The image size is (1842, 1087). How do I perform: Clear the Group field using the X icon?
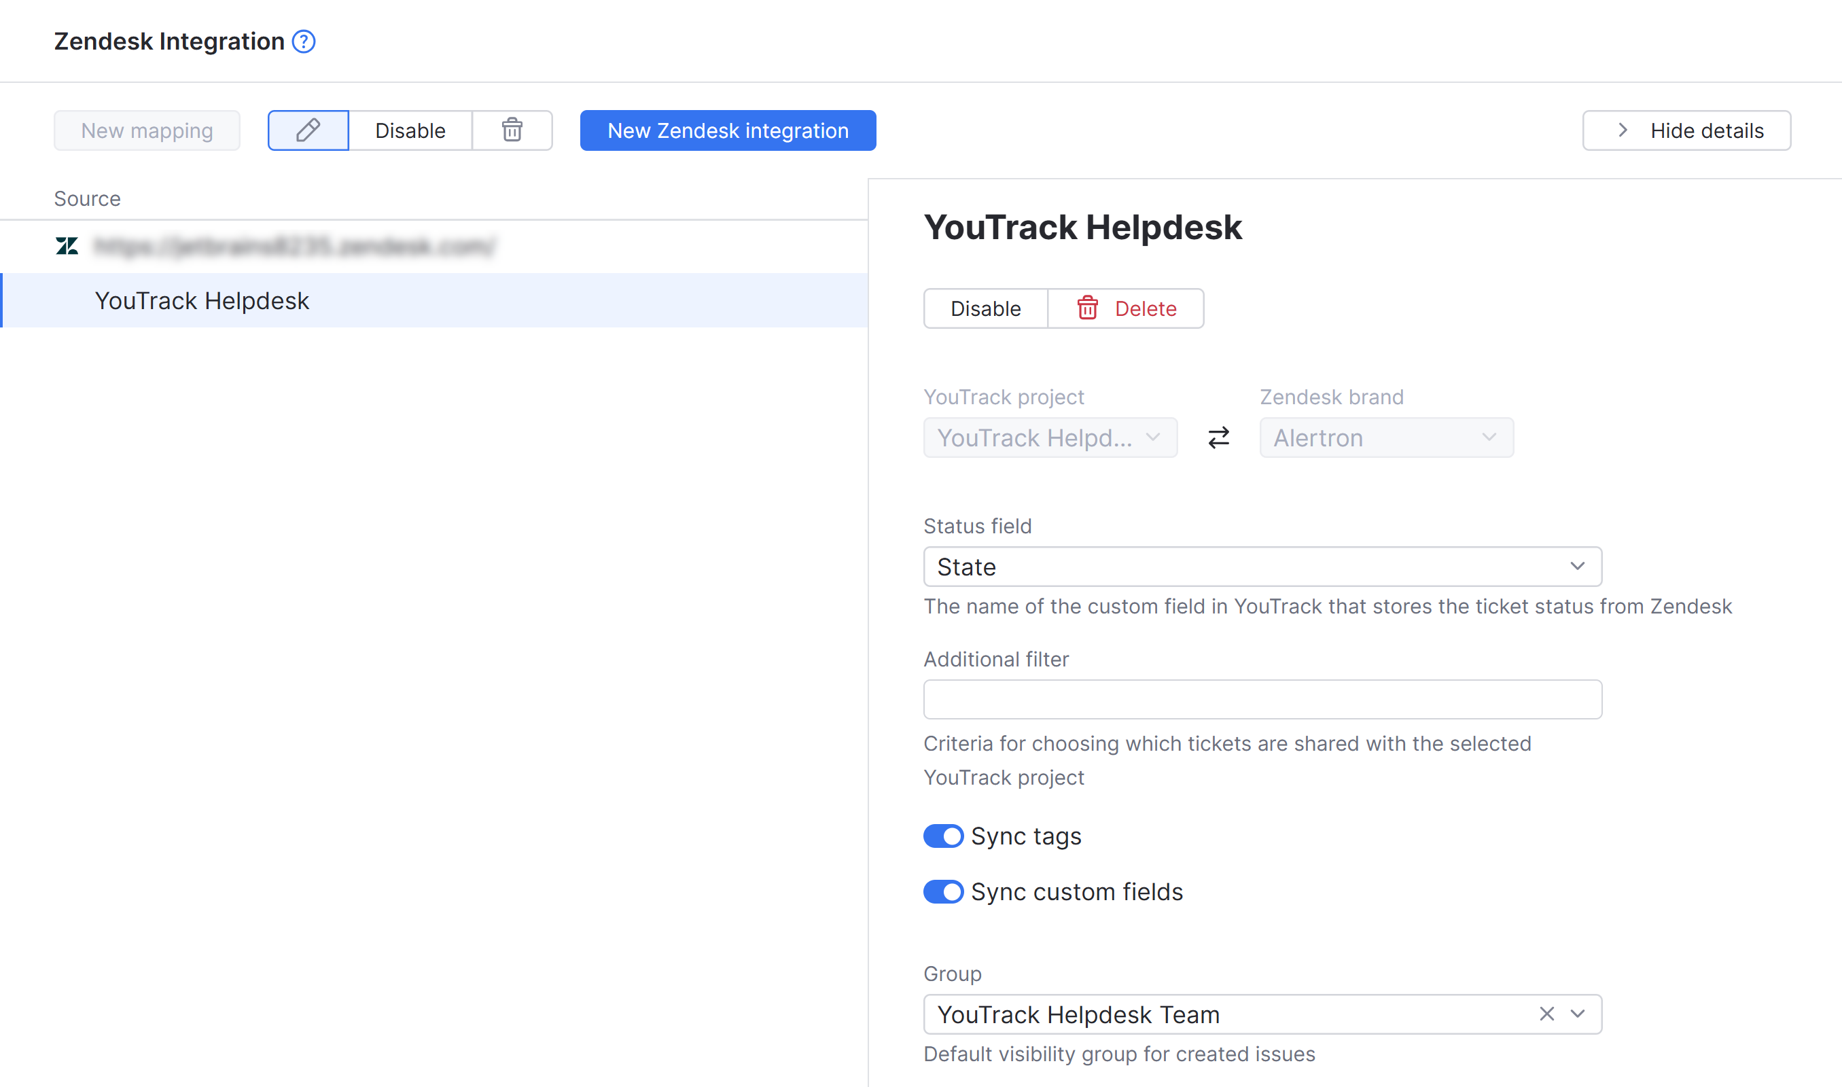[1547, 1014]
